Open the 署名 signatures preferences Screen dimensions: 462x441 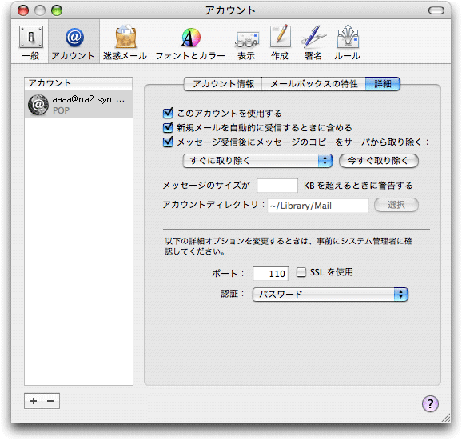point(313,42)
